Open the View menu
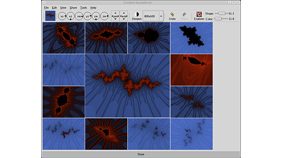This screenshot has width=282, height=158. pyautogui.click(x=63, y=7)
